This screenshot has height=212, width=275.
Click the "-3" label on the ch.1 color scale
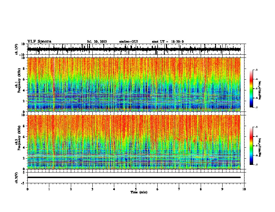[x=256, y=70]
